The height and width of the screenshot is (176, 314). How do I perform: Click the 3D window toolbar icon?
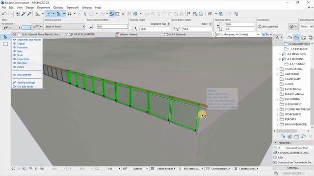[135, 14]
